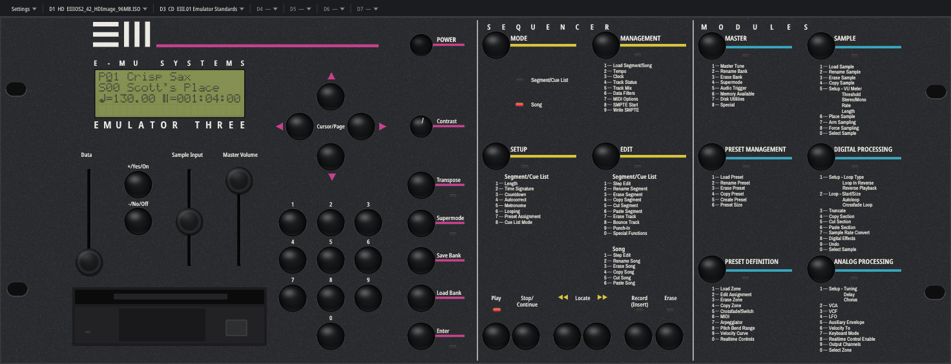Click the Record (Insert) button
This screenshot has width=951, height=364.
[x=638, y=336]
